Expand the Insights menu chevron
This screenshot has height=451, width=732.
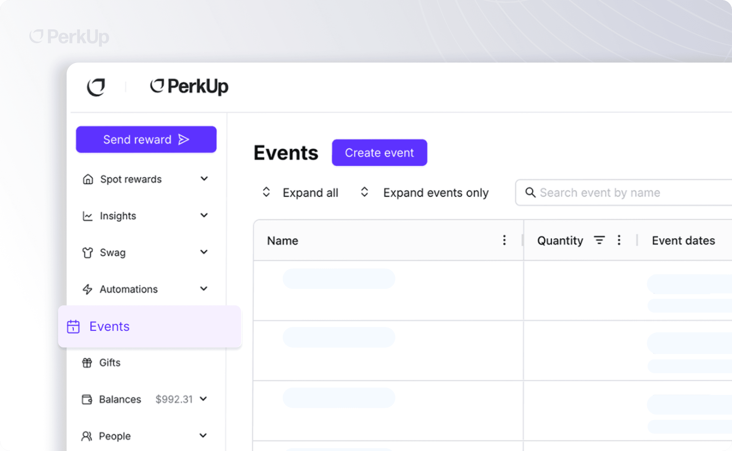pos(204,215)
